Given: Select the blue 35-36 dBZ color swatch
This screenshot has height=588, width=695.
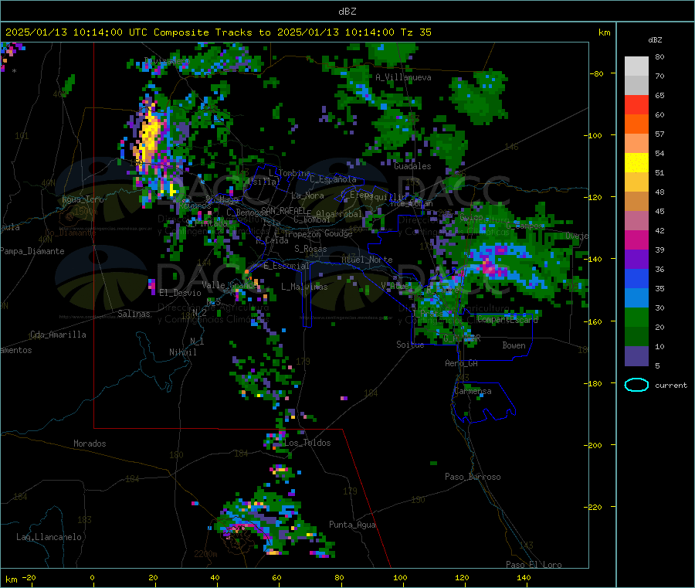Looking at the screenshot, I should (636, 278).
